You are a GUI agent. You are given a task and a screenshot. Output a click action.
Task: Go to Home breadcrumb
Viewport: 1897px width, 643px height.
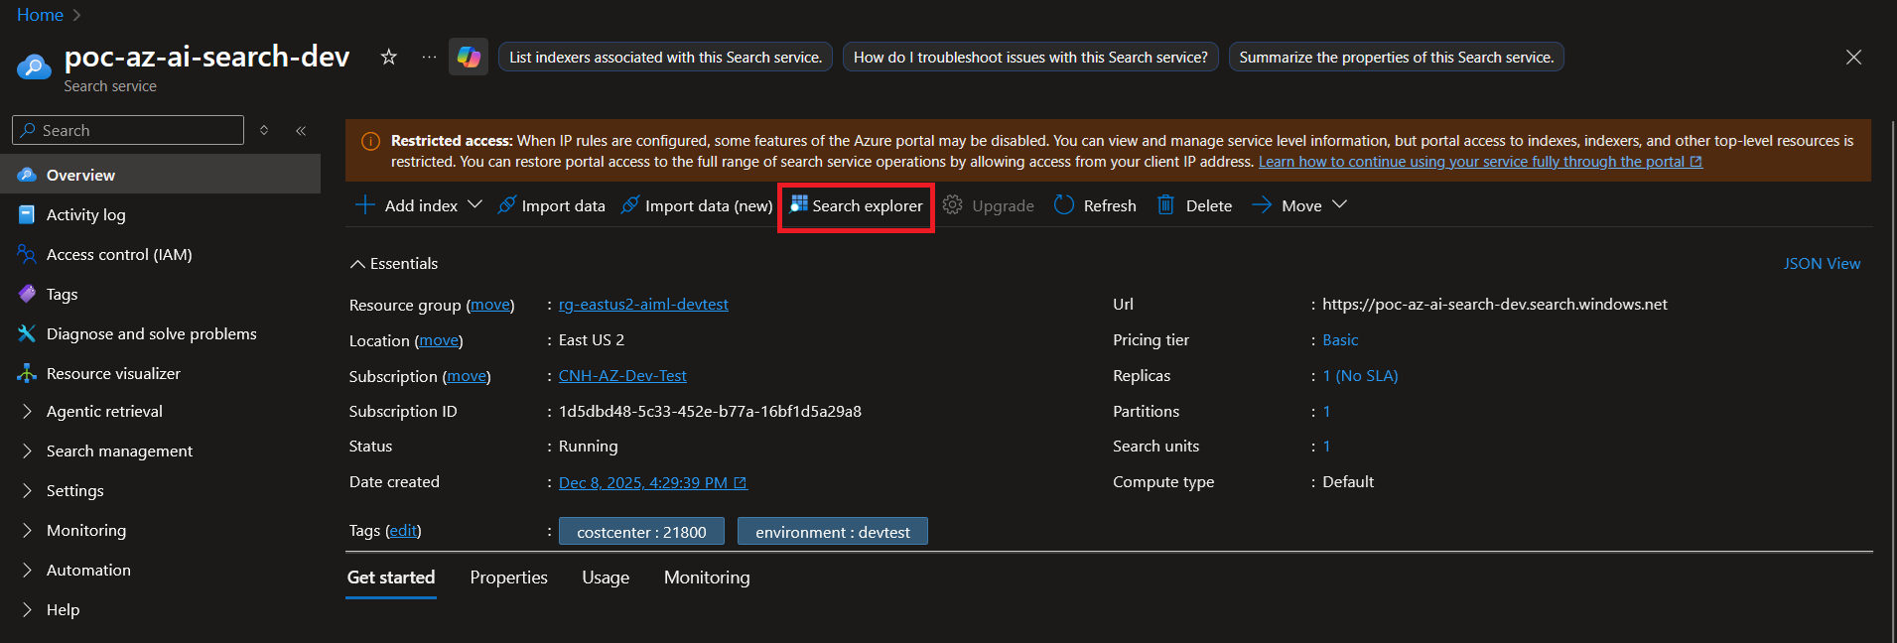click(x=40, y=15)
